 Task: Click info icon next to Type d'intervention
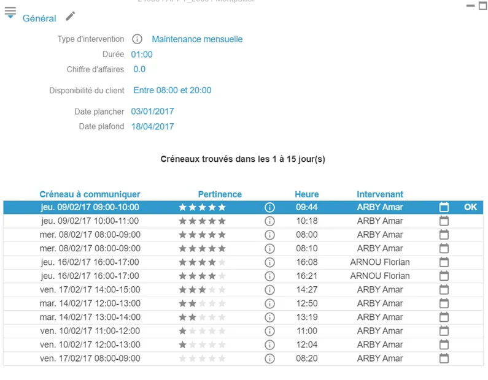tap(137, 39)
